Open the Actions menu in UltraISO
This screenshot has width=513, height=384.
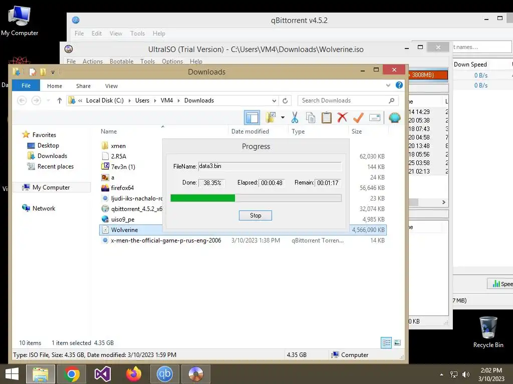click(x=93, y=61)
